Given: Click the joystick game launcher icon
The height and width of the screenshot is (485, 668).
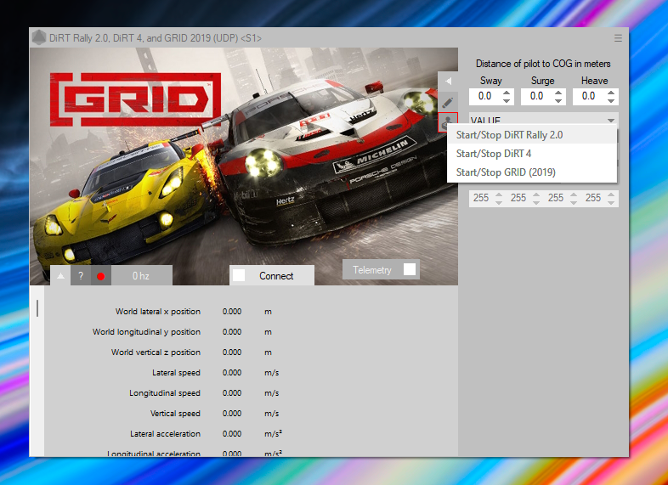Looking at the screenshot, I should [443, 122].
